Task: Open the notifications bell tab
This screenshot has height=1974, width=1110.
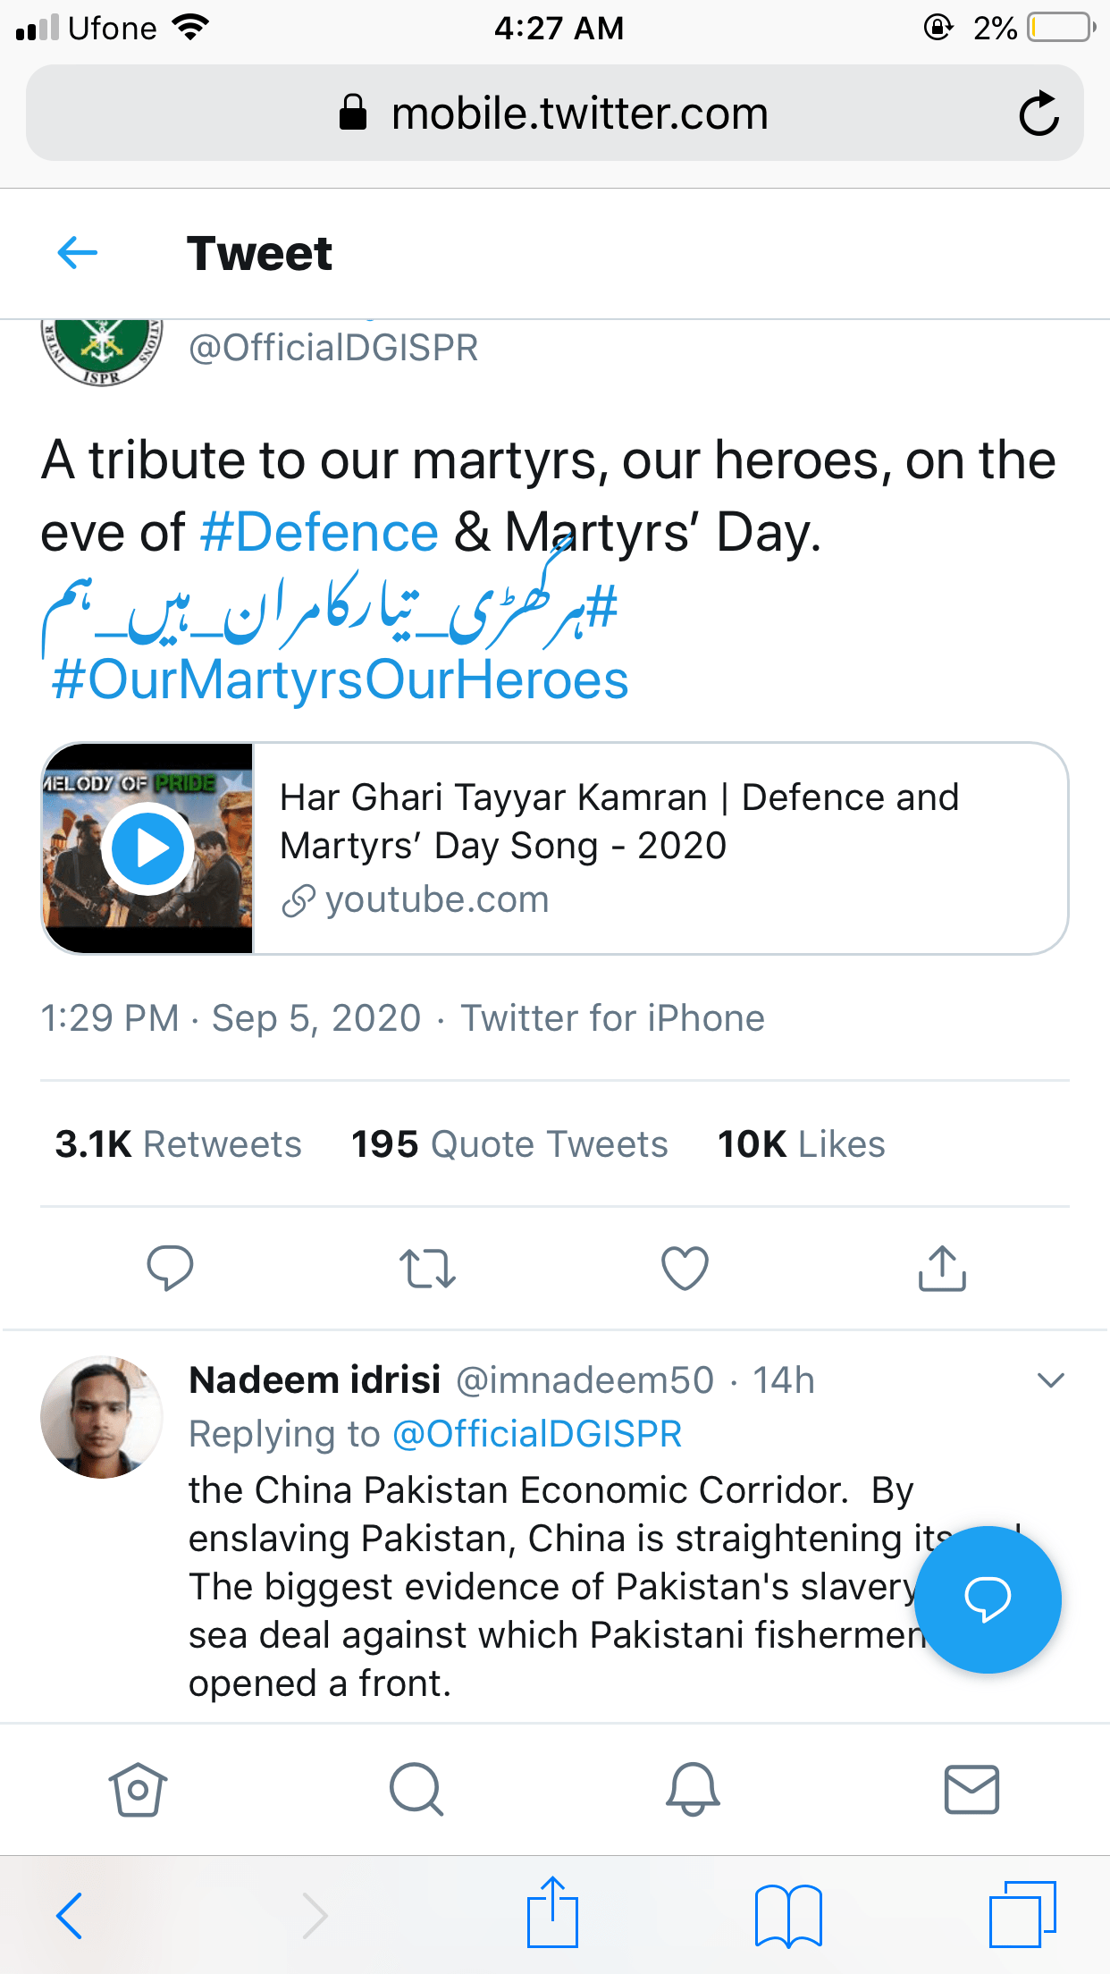Action: (693, 1790)
